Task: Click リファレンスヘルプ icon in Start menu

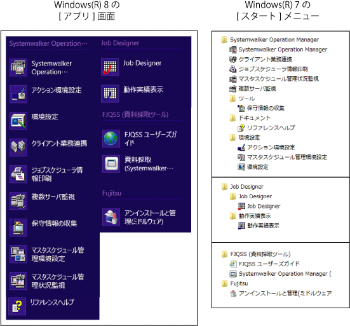Action: tap(241, 128)
